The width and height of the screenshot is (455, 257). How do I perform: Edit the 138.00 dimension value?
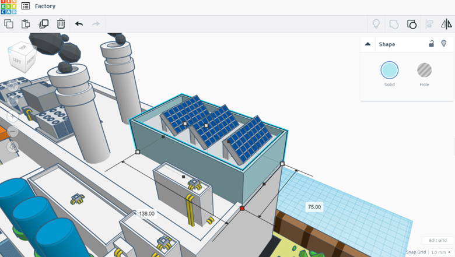click(146, 213)
